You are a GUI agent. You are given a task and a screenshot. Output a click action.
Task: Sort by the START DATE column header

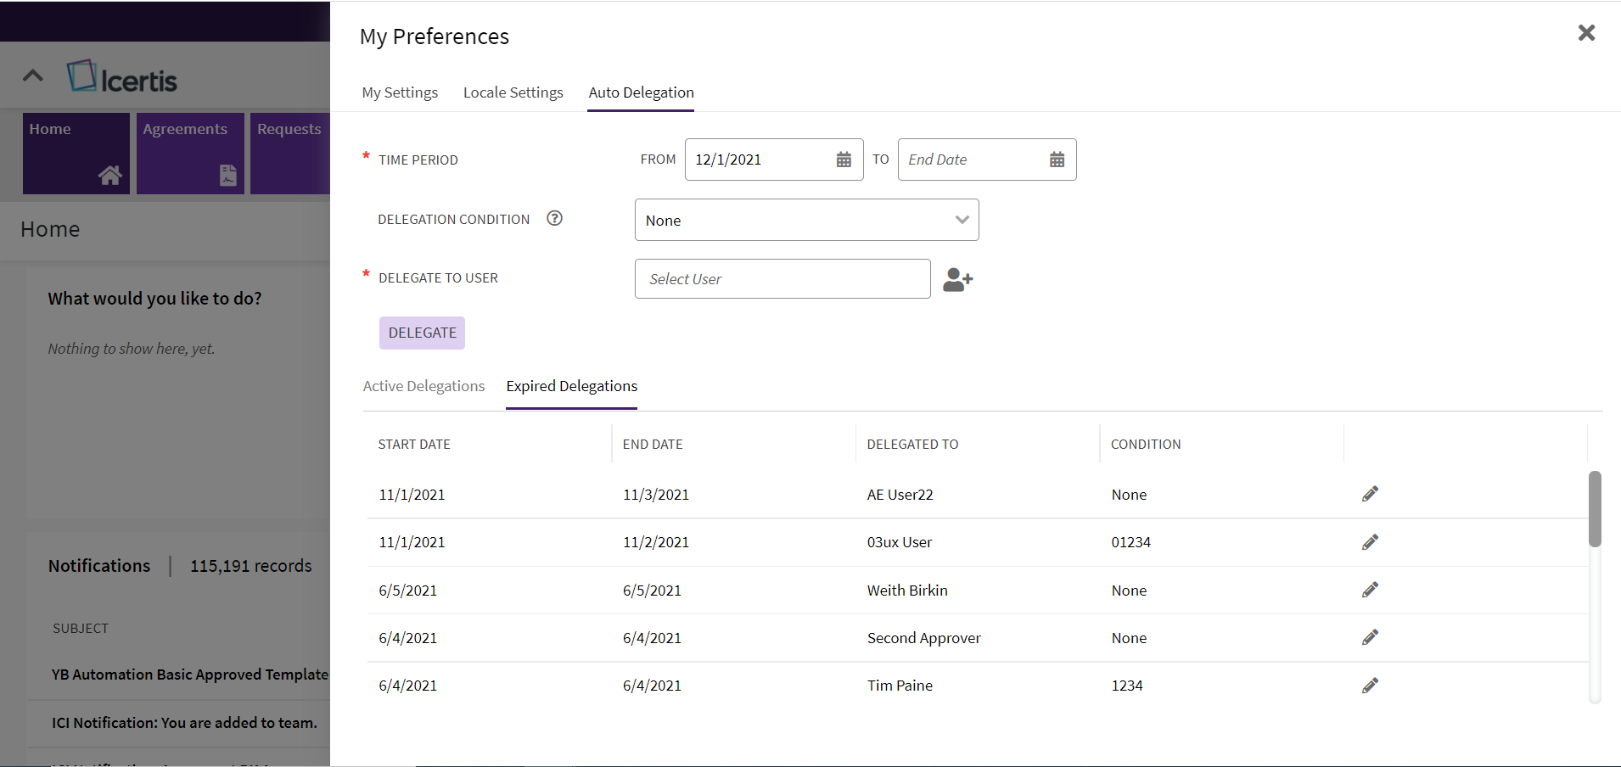414,445
